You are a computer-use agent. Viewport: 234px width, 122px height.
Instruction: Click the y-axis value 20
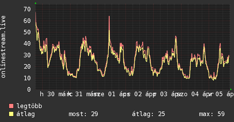[x=27, y=66]
